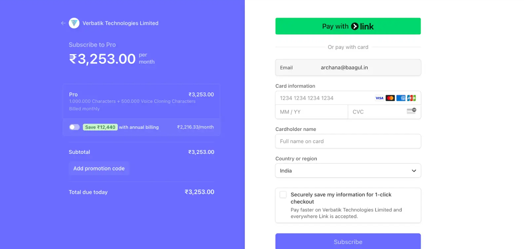Click the 1.000.000 Characters plan description
The width and height of the screenshot is (524, 249).
click(133, 101)
